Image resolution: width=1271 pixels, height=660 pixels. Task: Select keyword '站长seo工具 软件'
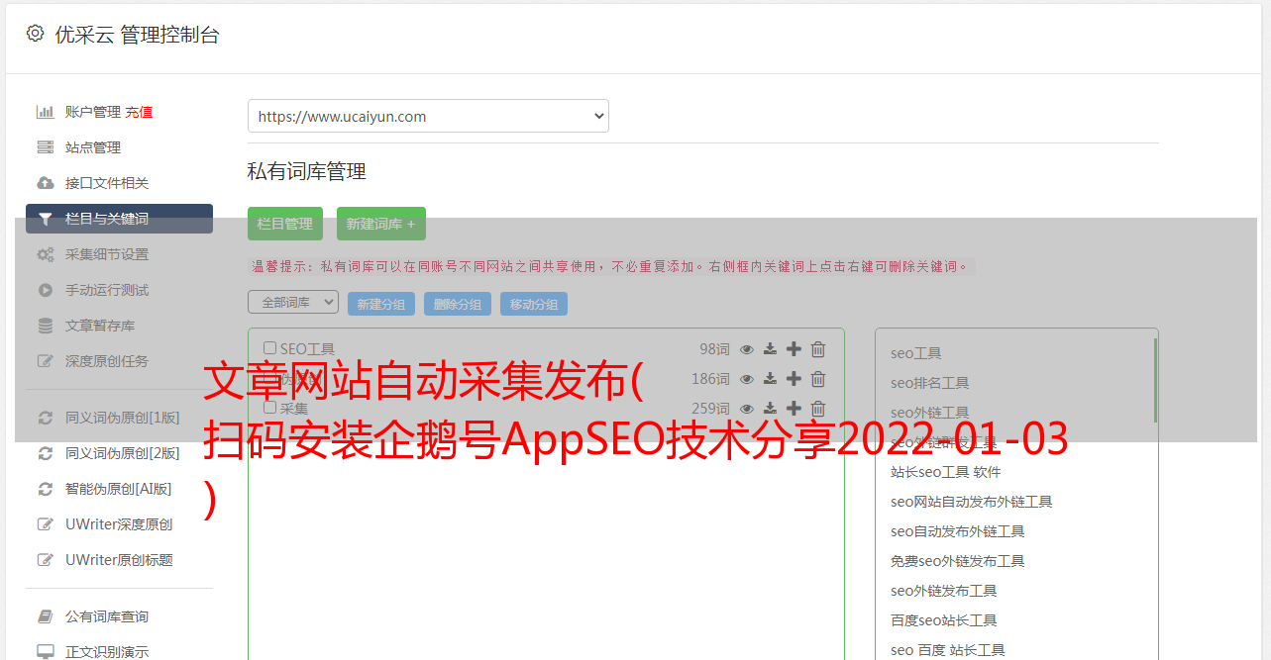pos(945,472)
